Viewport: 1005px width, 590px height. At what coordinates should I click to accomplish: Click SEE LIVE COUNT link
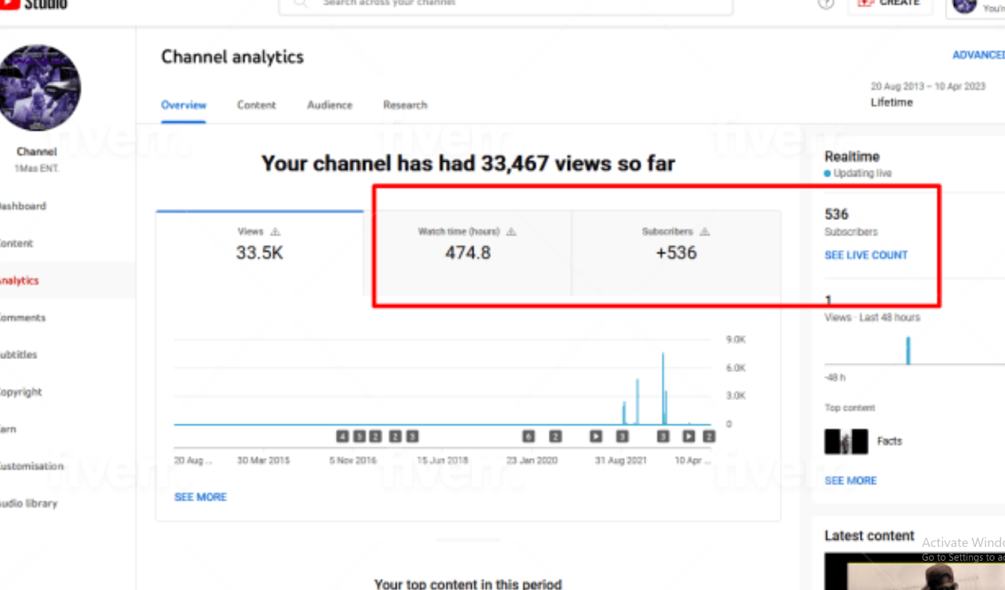866,255
